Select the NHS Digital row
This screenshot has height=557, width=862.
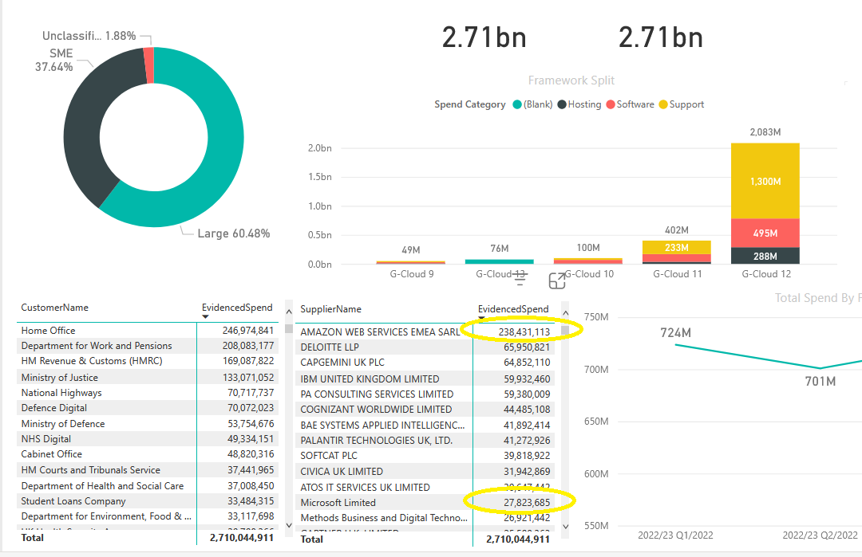(x=148, y=439)
